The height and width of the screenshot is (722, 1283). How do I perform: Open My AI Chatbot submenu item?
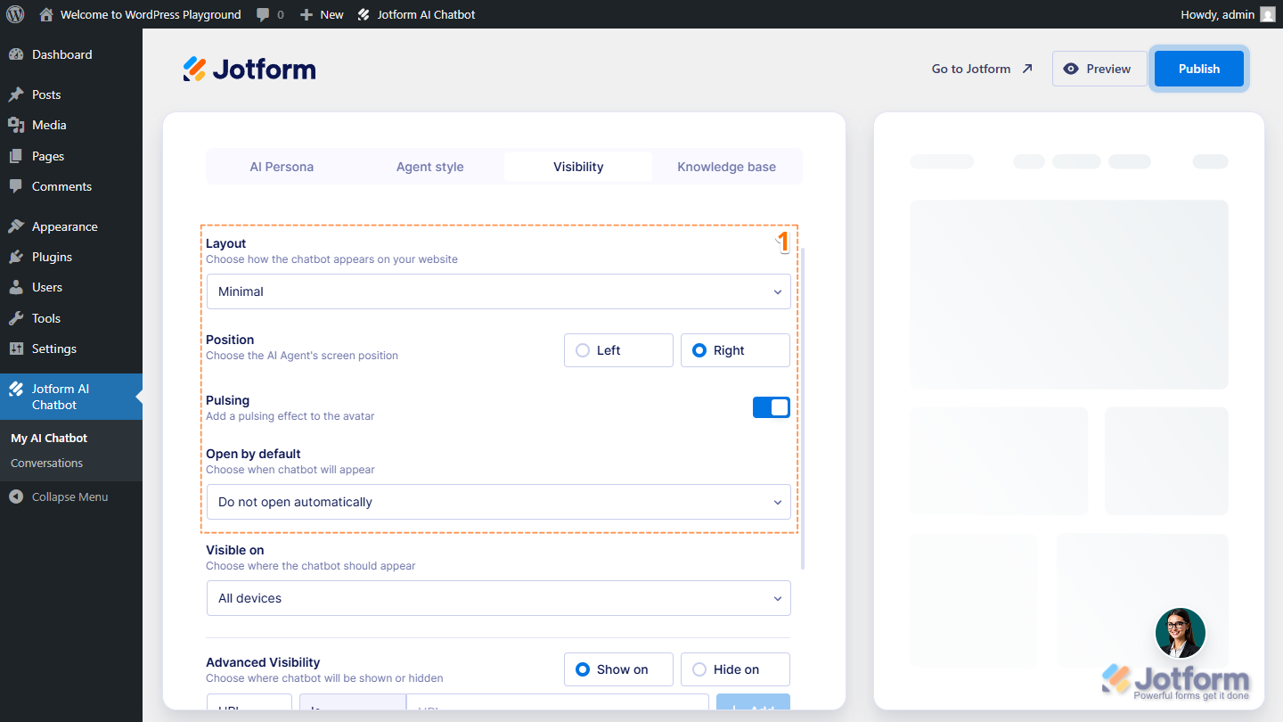click(49, 438)
